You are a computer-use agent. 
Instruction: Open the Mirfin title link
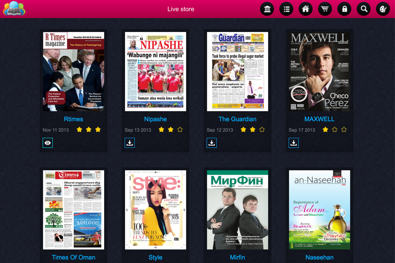point(237,258)
